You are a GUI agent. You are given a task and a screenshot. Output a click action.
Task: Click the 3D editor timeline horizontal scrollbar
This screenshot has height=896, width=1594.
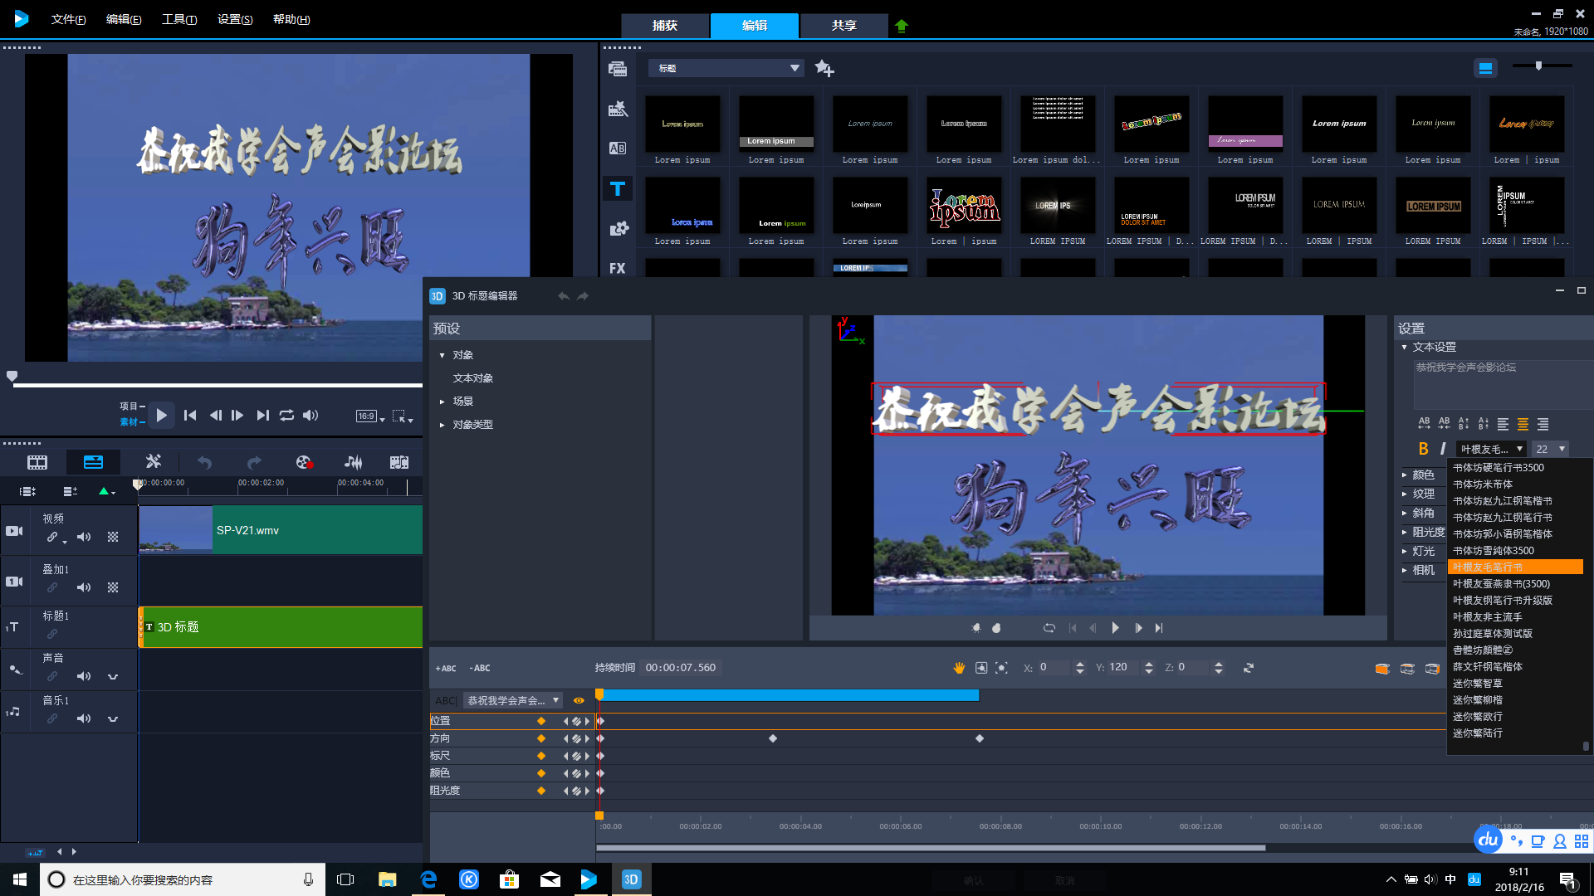click(x=931, y=848)
